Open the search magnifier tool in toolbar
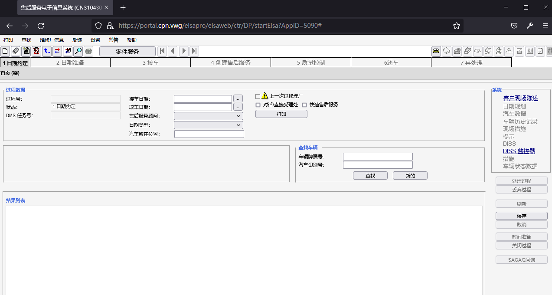This screenshot has height=295, width=552. pyautogui.click(x=78, y=51)
